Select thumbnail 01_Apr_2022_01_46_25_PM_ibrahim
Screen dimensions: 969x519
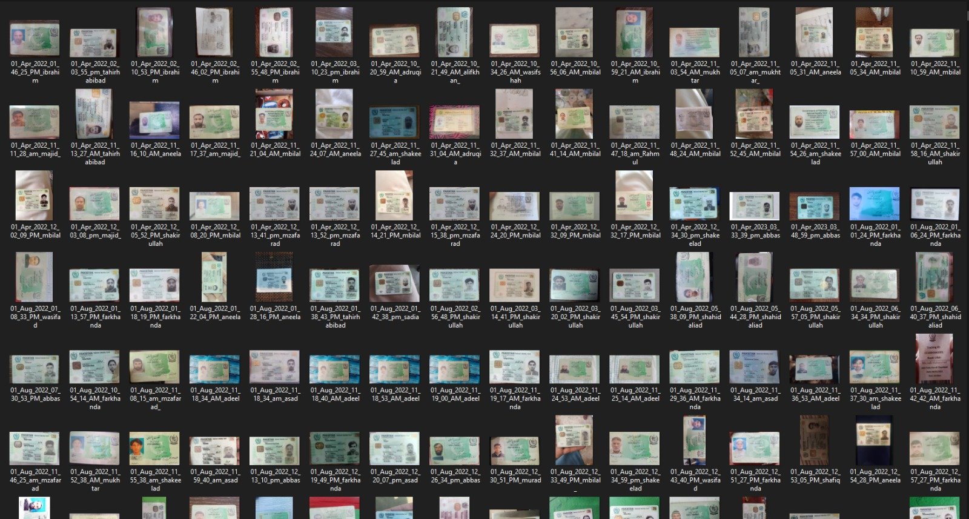click(35, 39)
